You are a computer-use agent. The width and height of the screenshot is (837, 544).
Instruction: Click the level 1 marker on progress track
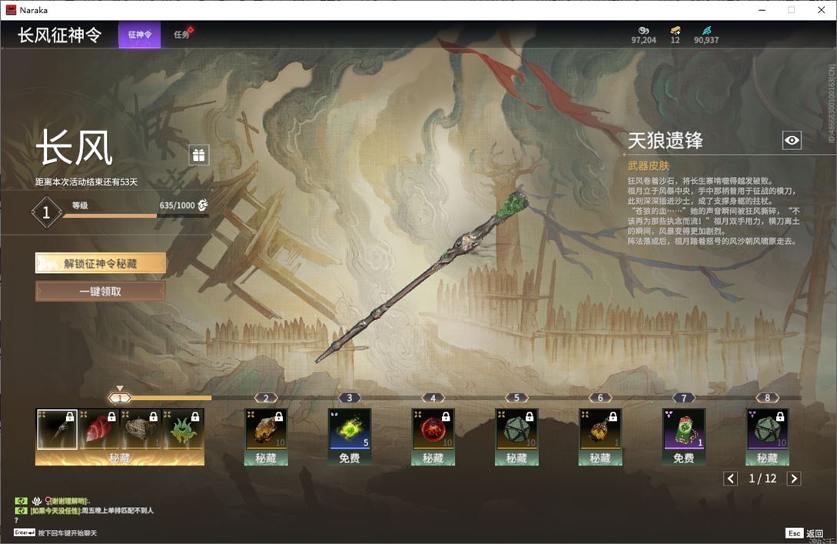pyautogui.click(x=120, y=398)
